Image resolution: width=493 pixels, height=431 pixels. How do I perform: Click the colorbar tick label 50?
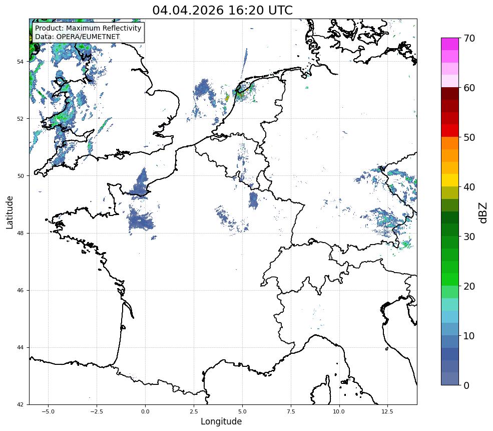tap(469, 137)
